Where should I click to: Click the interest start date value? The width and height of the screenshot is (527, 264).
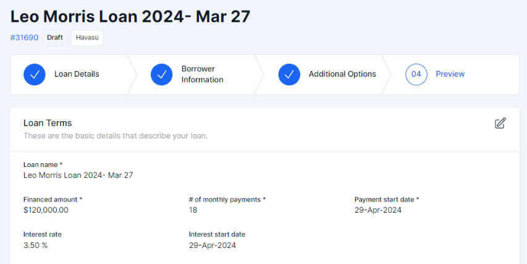pos(213,245)
